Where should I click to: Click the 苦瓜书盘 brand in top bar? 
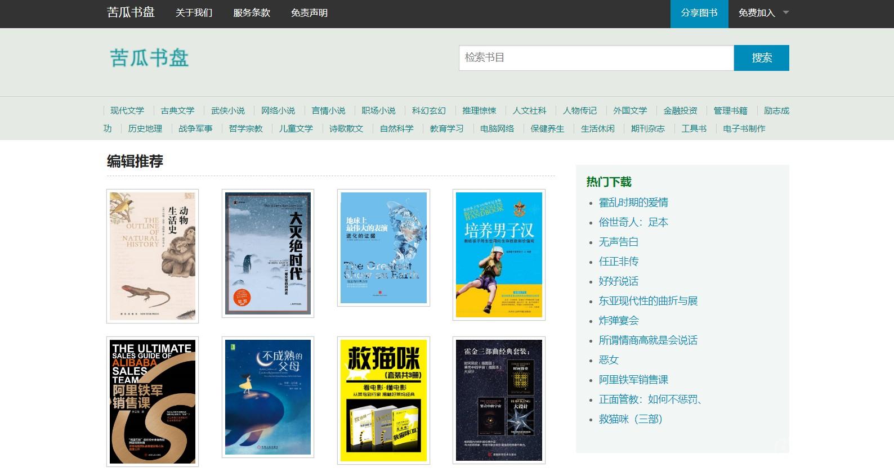click(131, 12)
